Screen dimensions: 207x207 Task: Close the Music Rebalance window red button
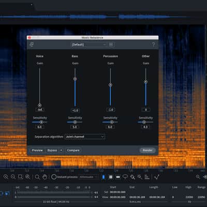point(29,38)
